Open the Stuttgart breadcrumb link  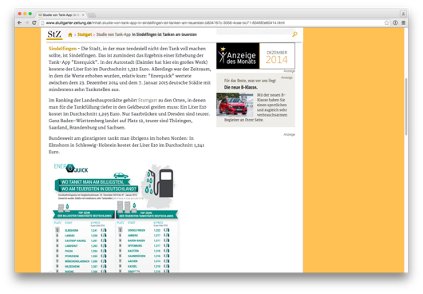(85, 34)
